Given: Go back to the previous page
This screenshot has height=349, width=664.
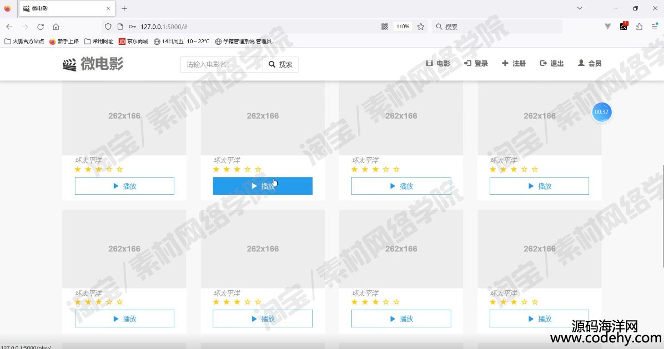Looking at the screenshot, I should 9,27.
